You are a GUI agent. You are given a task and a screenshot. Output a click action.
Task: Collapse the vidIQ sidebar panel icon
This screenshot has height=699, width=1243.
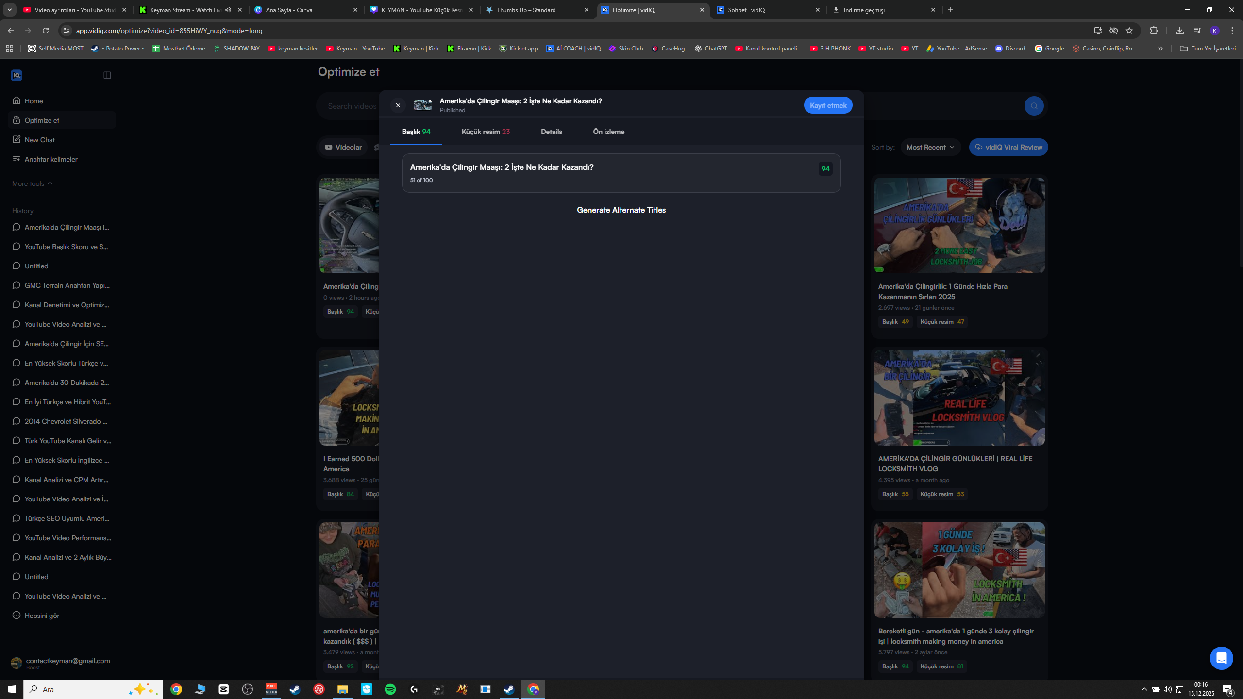[107, 75]
